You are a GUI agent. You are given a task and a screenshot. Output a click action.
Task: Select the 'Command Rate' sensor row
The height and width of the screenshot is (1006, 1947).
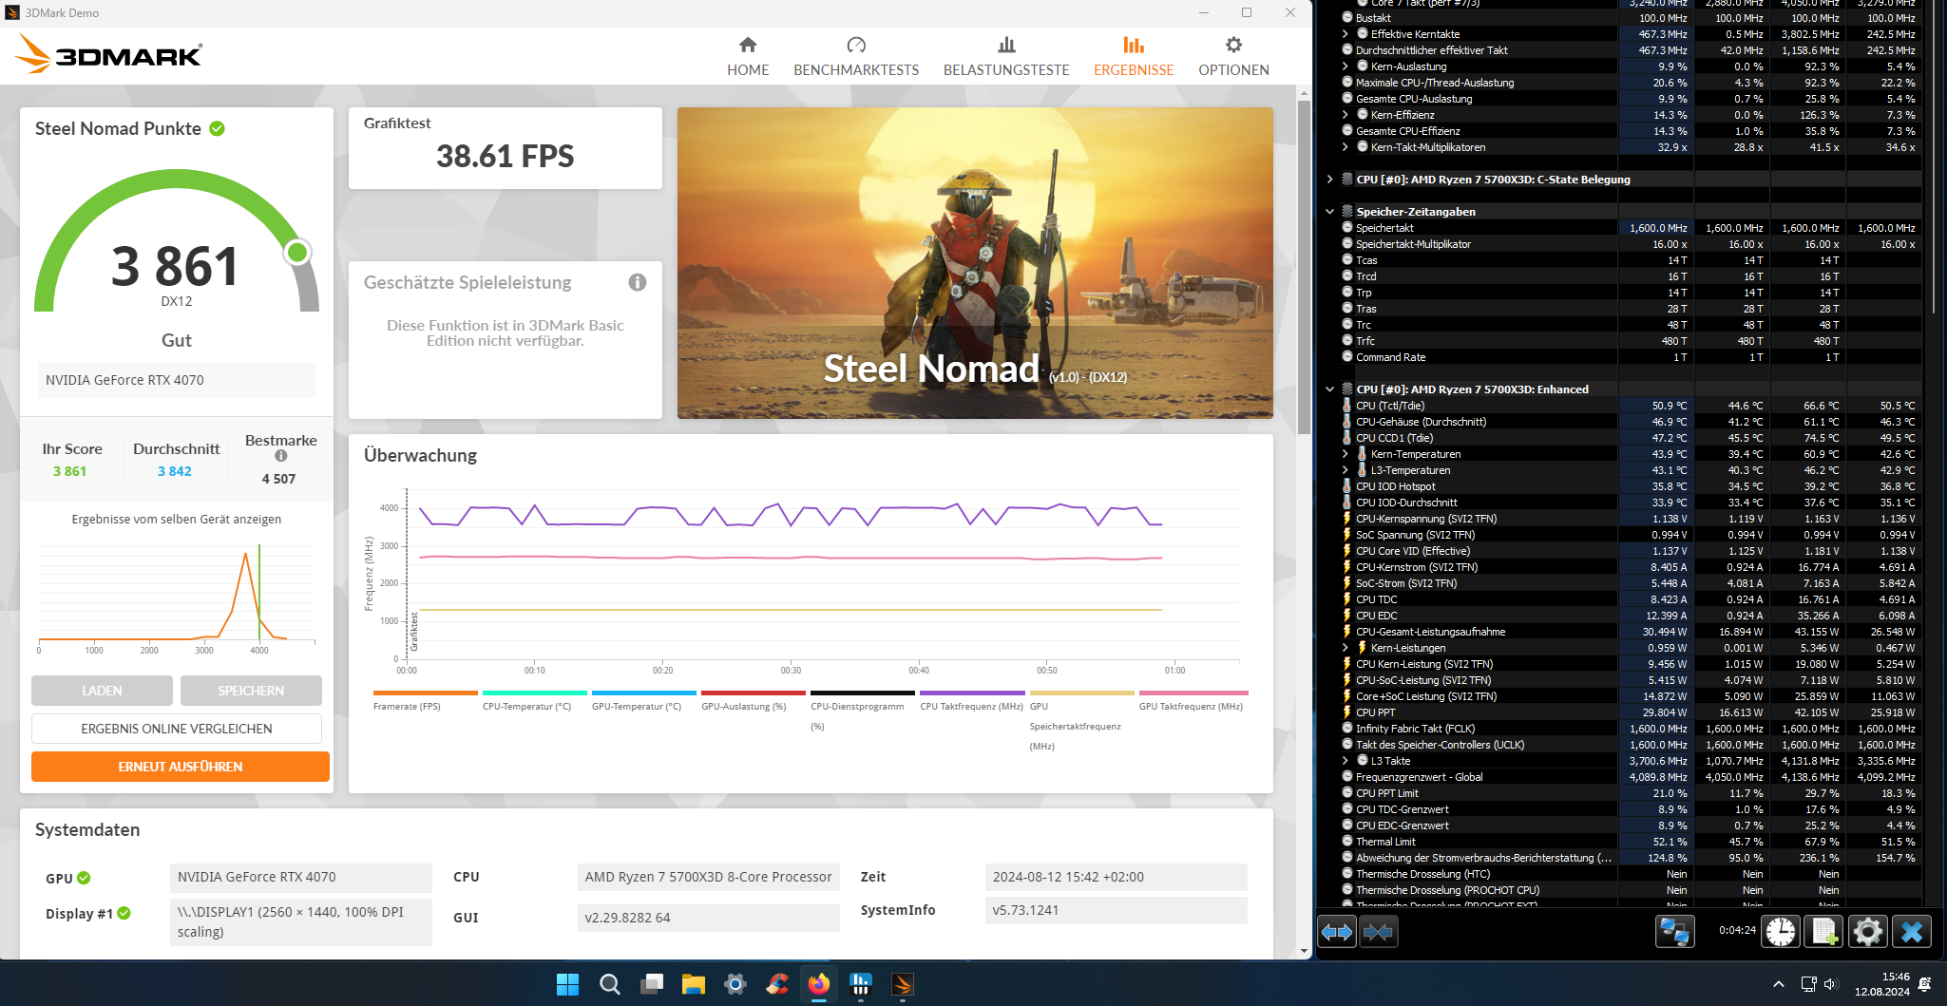pyautogui.click(x=1631, y=357)
